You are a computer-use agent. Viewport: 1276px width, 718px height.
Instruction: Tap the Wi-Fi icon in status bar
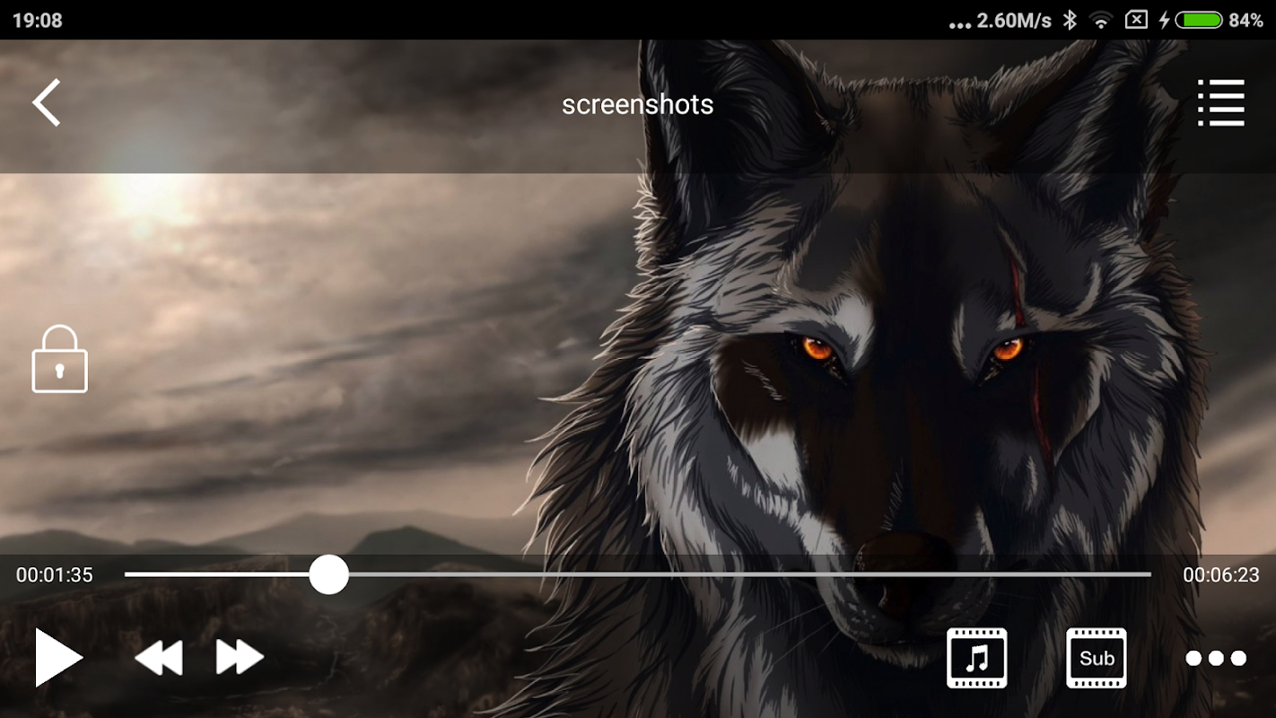1101,20
